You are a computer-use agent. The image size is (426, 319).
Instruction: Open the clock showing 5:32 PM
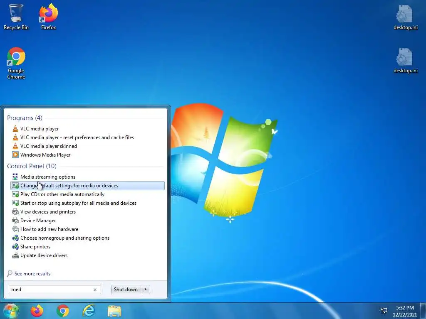pyautogui.click(x=405, y=311)
